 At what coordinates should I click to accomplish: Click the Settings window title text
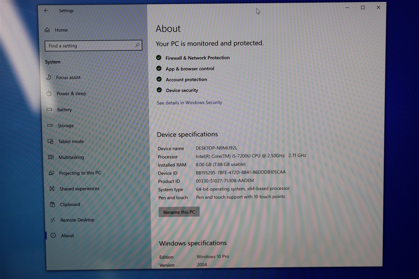point(66,10)
